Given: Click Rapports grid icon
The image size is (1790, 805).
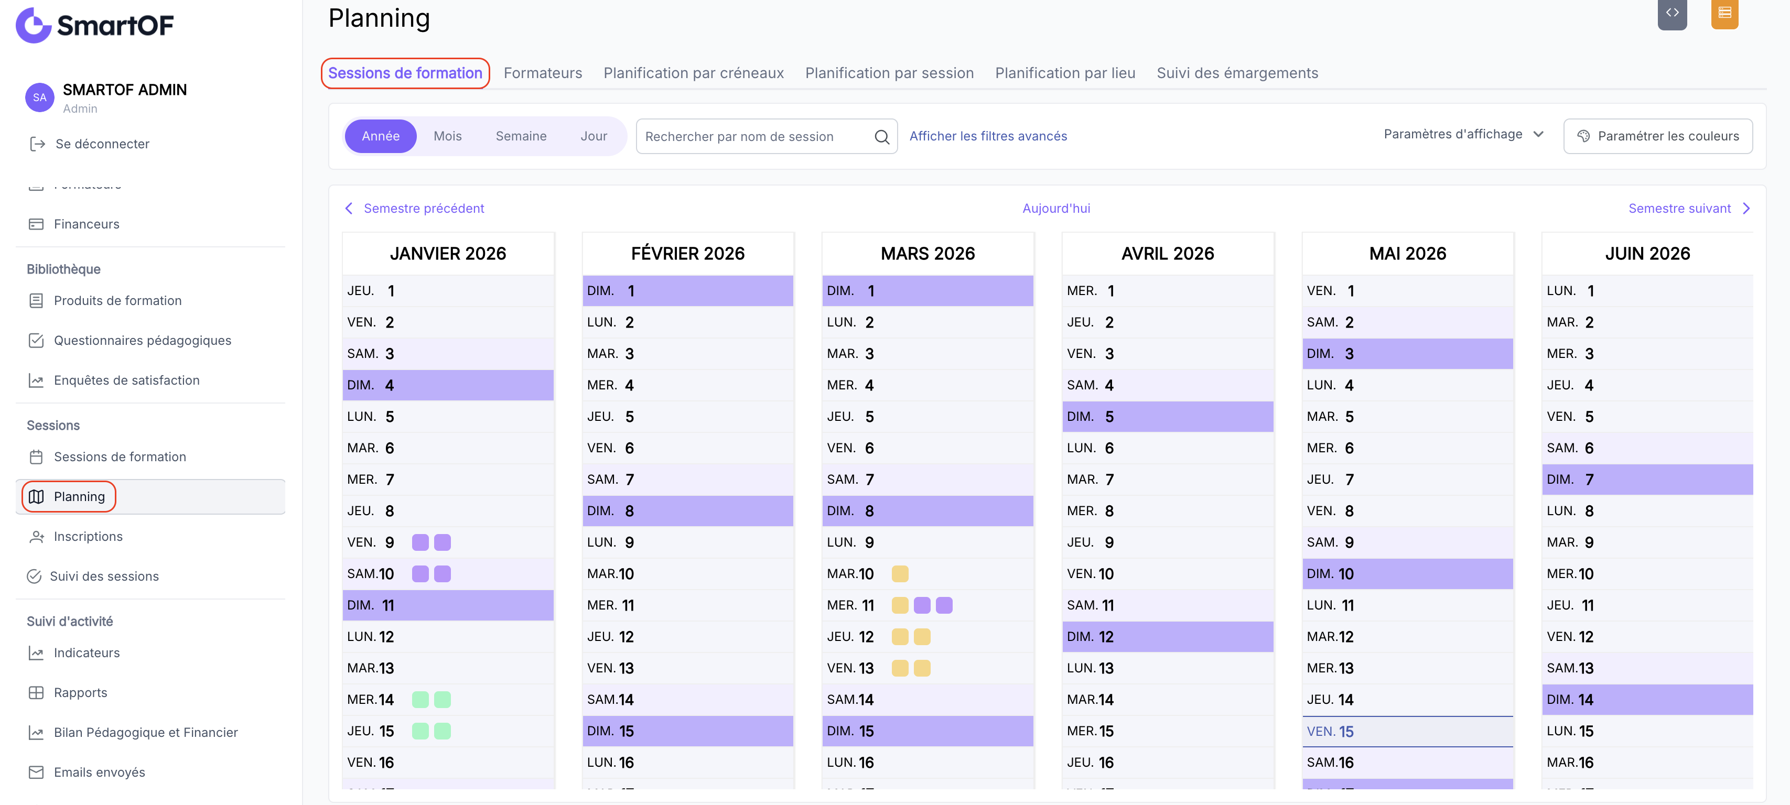Looking at the screenshot, I should pos(36,692).
